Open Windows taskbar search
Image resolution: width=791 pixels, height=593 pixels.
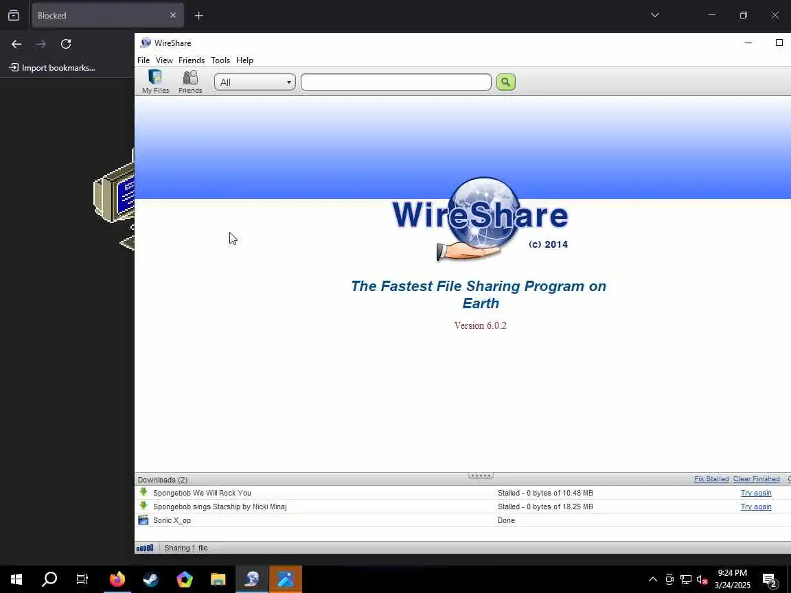pyautogui.click(x=49, y=579)
